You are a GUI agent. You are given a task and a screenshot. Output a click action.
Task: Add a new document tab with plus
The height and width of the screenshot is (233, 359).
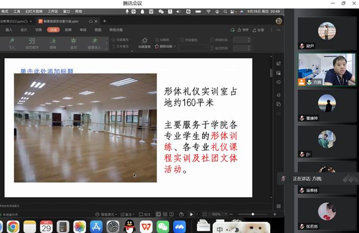[104, 21]
